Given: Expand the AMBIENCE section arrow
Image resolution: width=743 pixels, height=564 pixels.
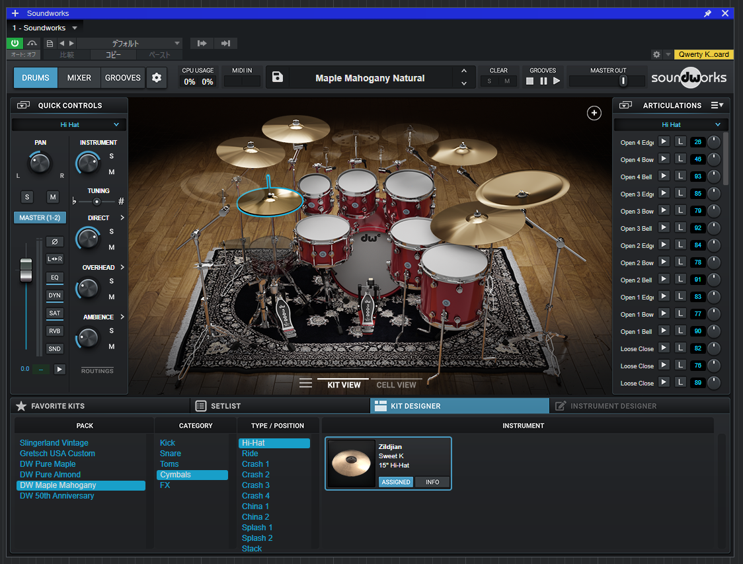Looking at the screenshot, I should 122,317.
